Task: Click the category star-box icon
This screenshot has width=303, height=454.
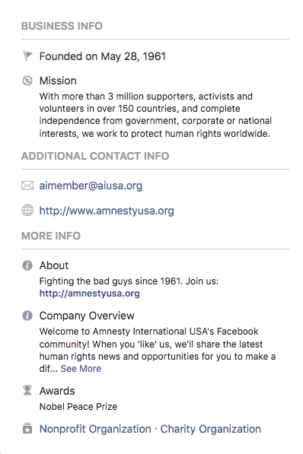Action: point(27,428)
